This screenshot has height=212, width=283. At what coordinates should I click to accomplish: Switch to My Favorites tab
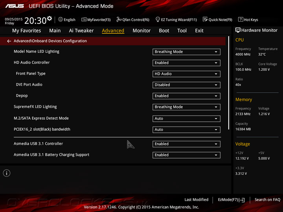pos(27,31)
